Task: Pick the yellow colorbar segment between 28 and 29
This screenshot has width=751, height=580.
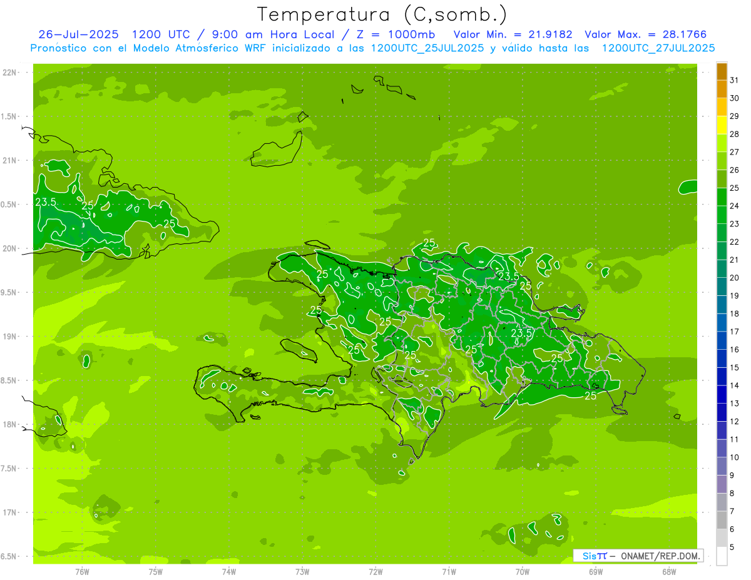Action: [x=722, y=125]
